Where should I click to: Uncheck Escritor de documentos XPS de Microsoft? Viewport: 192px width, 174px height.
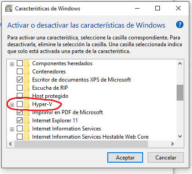tap(19, 80)
